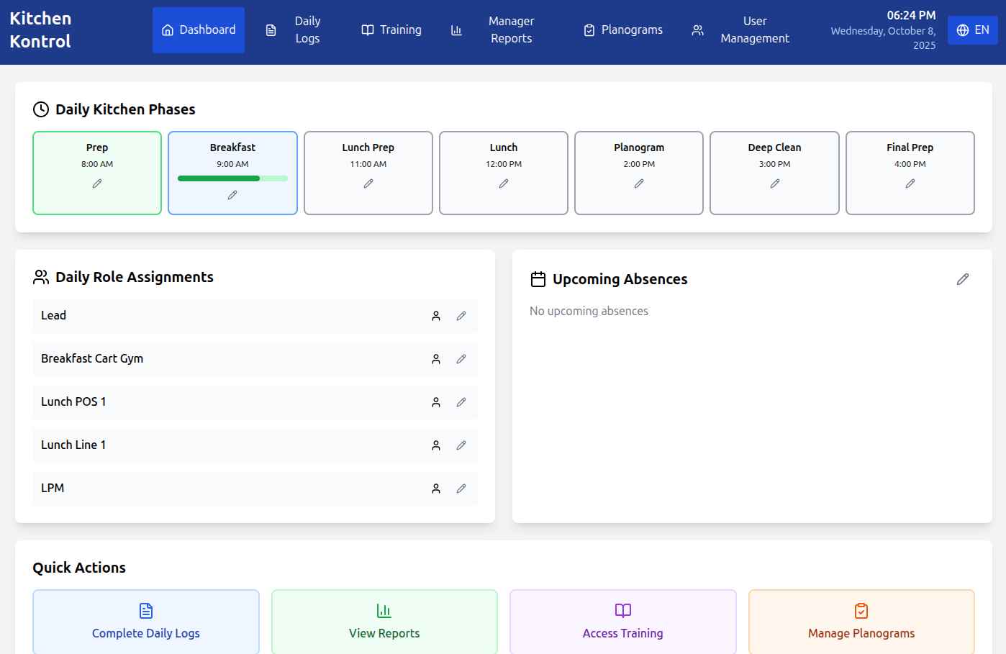
Task: Edit the Deep Clean phase pencil icon
Action: point(775,183)
